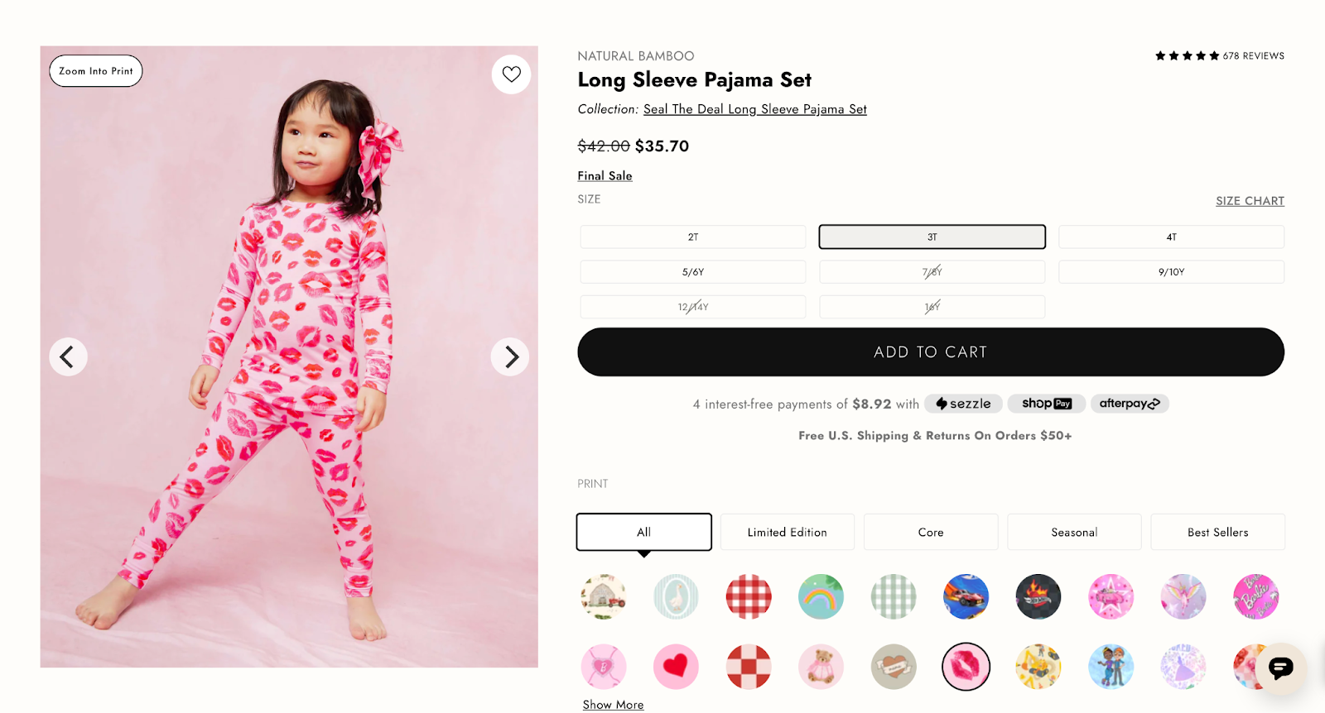This screenshot has height=713, width=1325.
Task: Switch to Limited Edition print tab
Action: pos(787,533)
